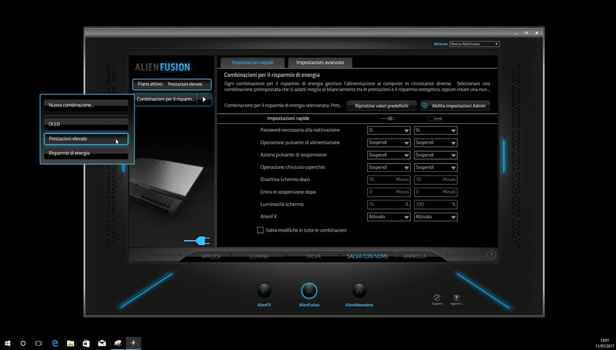The height and width of the screenshot is (350, 616).
Task: Click the blue power plug icon
Action: (x=197, y=240)
